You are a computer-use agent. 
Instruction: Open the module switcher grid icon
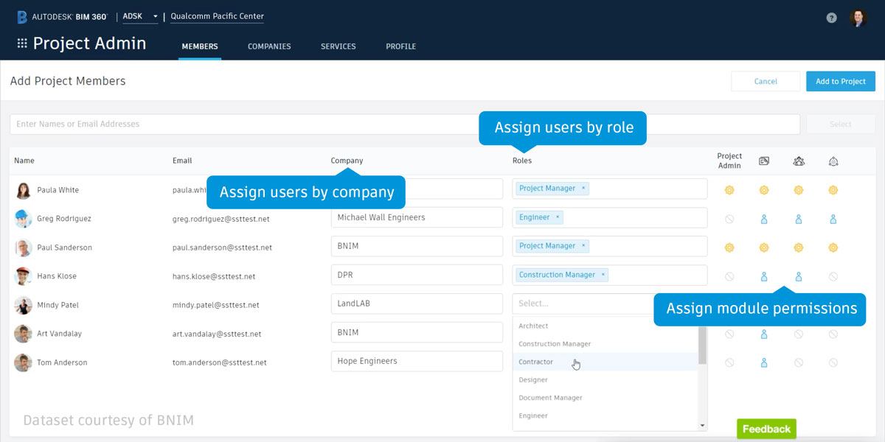pyautogui.click(x=22, y=43)
